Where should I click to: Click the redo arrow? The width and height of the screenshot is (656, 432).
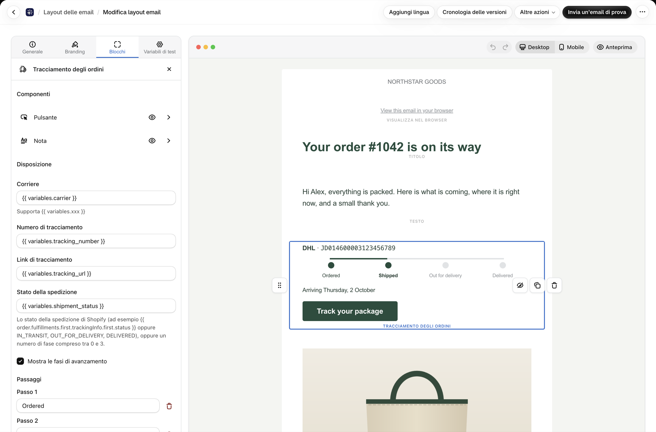point(505,47)
